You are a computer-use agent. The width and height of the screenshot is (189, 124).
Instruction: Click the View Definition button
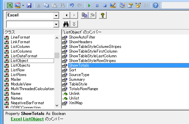click(92, 15)
